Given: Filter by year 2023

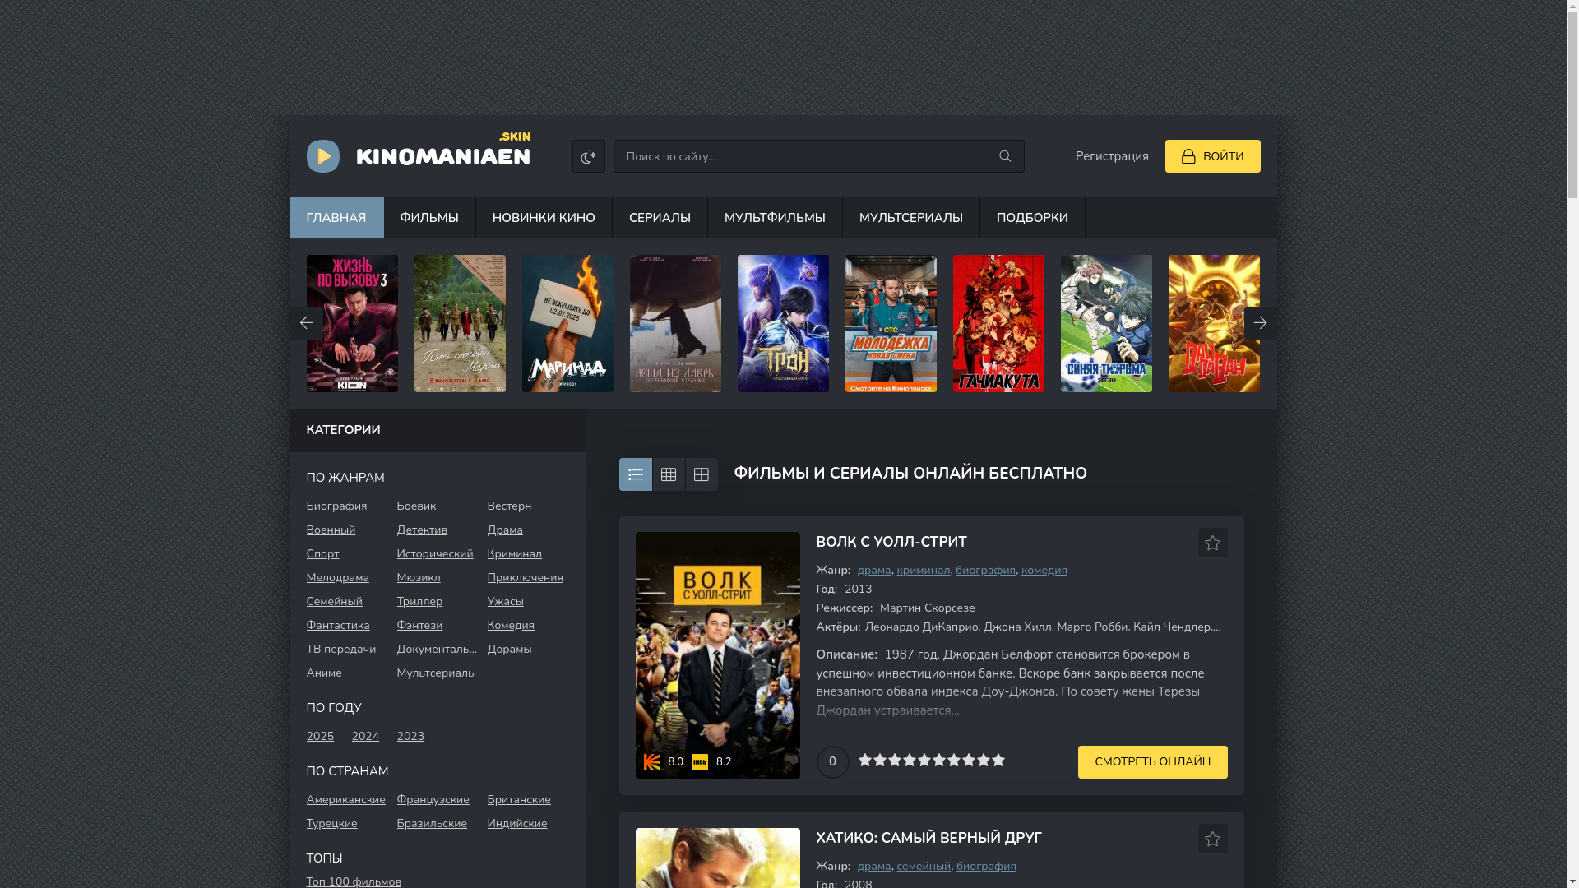Looking at the screenshot, I should pos(410,737).
